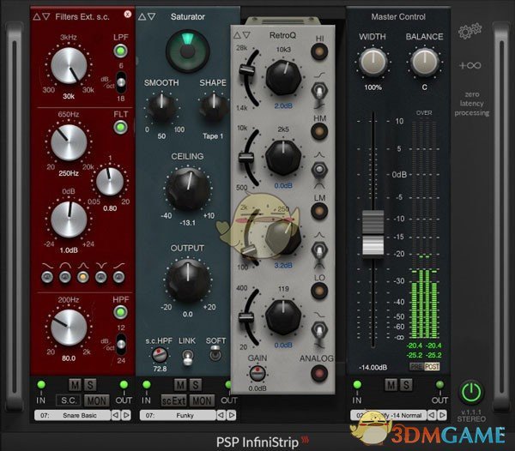515x451 pixels.
Task: Toggle the HPF filter LED button
Action: 120,312
